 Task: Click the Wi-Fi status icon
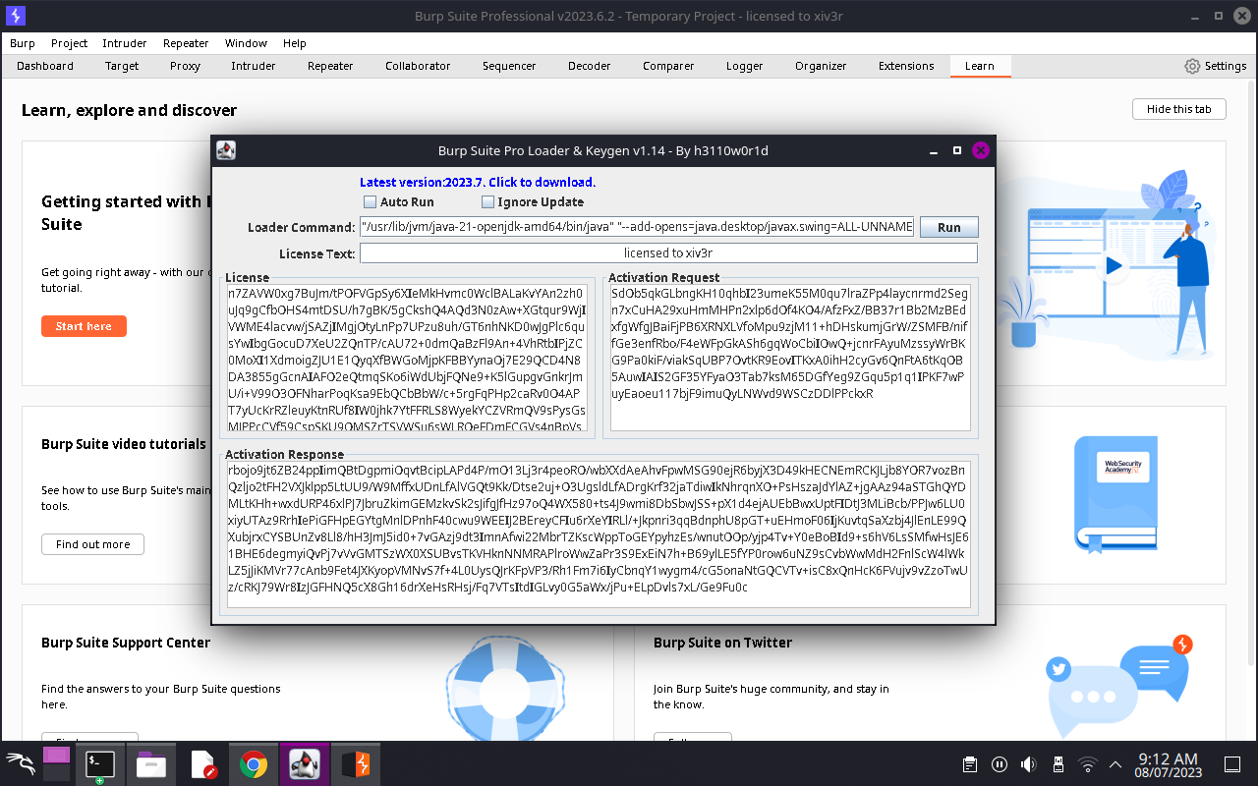coord(1087,763)
